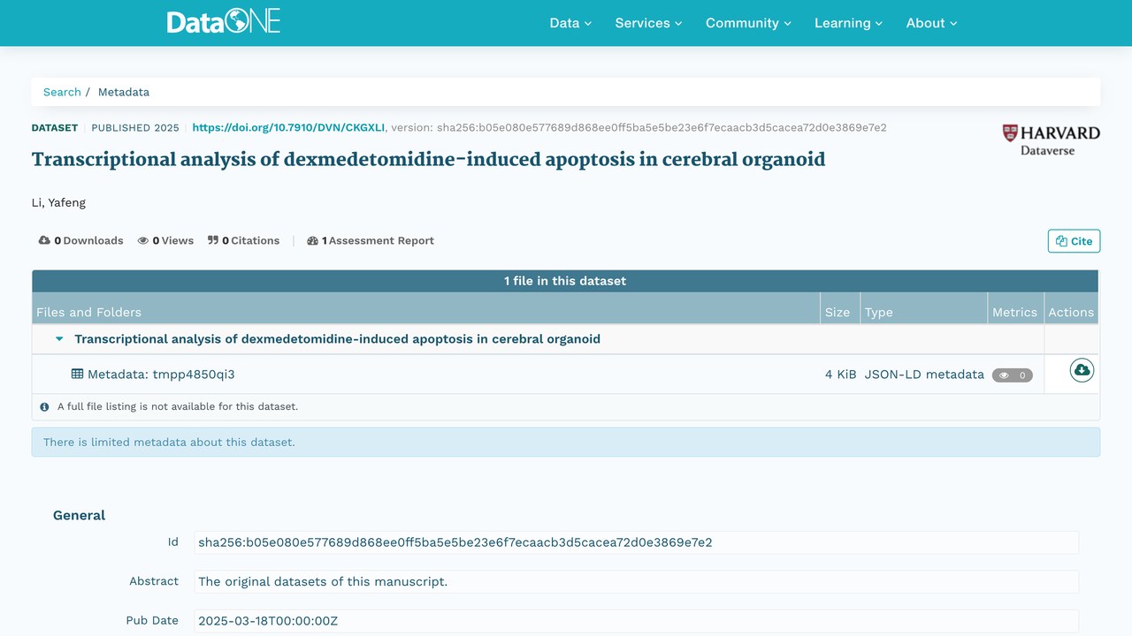Go back to Search via breadcrumb

point(62,92)
